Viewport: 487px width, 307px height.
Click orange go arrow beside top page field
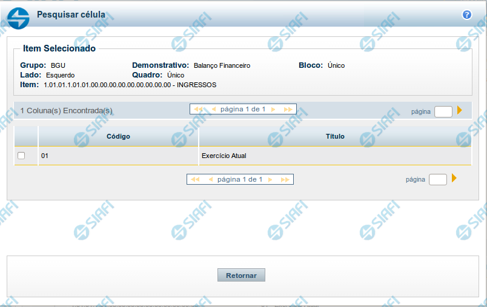click(460, 110)
